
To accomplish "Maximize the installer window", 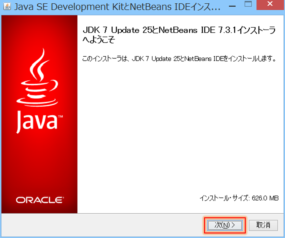I will pyautogui.click(x=248, y=4).
